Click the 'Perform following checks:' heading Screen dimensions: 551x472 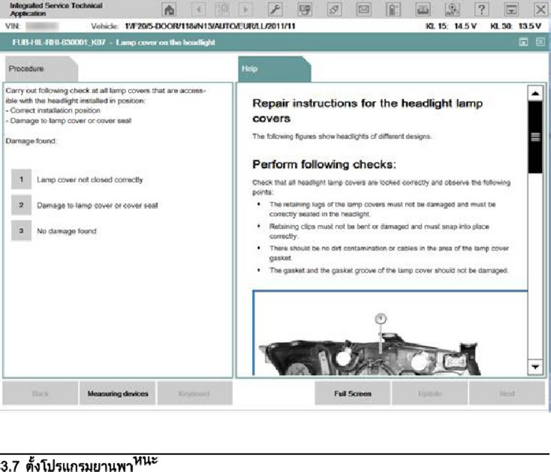point(324,164)
